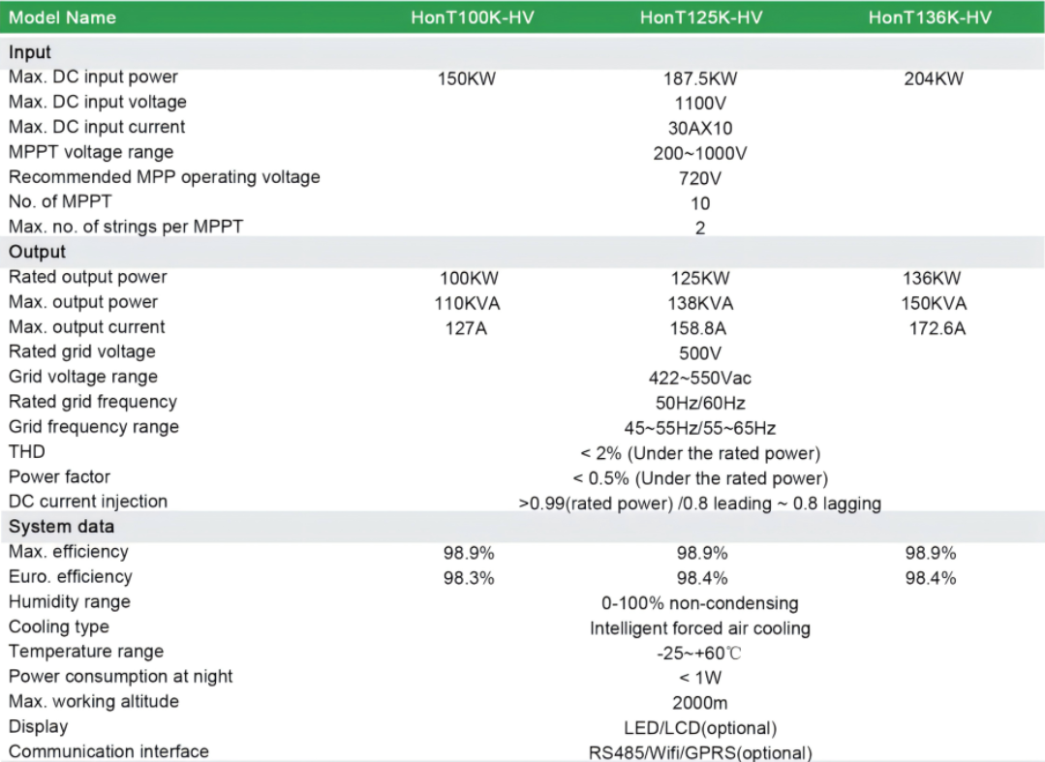Select the Intelligent forced air cooling text

tap(700, 628)
